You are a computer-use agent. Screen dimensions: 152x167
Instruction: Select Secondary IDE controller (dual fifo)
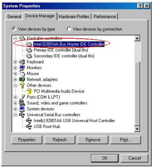point(64,56)
